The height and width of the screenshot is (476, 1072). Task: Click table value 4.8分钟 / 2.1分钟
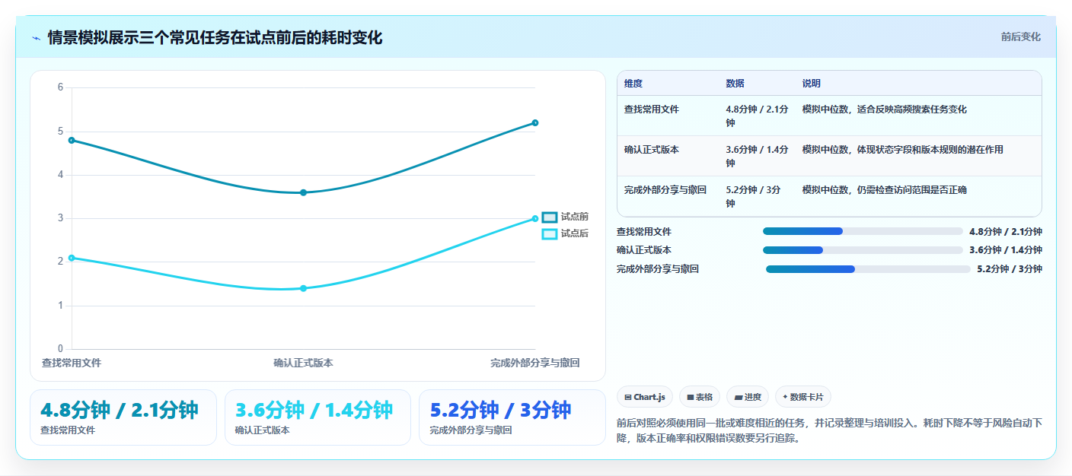click(x=757, y=116)
